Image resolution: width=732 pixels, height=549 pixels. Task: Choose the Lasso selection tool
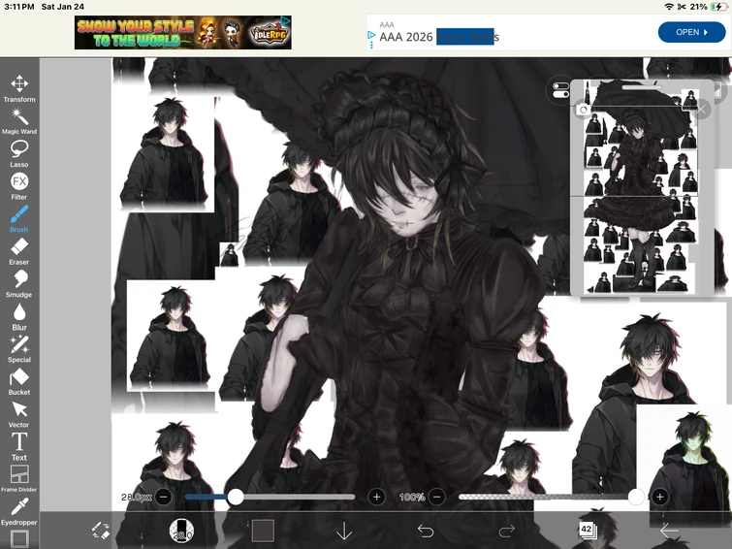coord(19,153)
